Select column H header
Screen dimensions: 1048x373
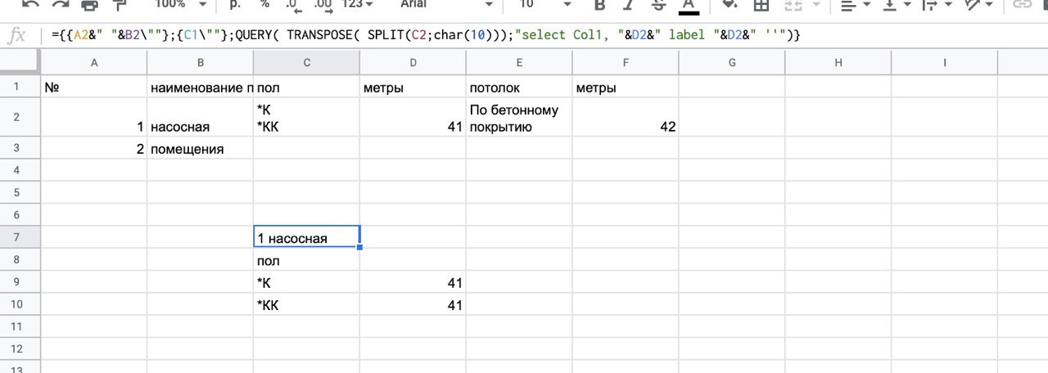tap(838, 62)
